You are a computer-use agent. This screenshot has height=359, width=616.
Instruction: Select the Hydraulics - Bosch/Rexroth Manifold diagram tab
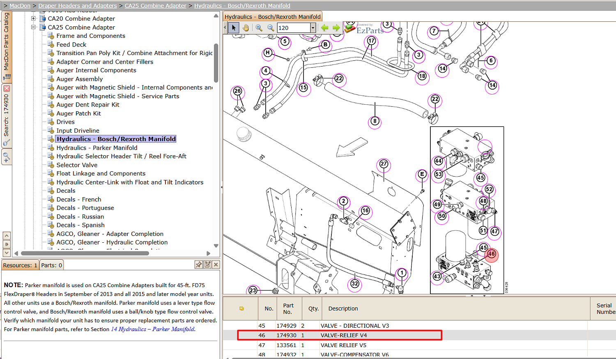[273, 17]
